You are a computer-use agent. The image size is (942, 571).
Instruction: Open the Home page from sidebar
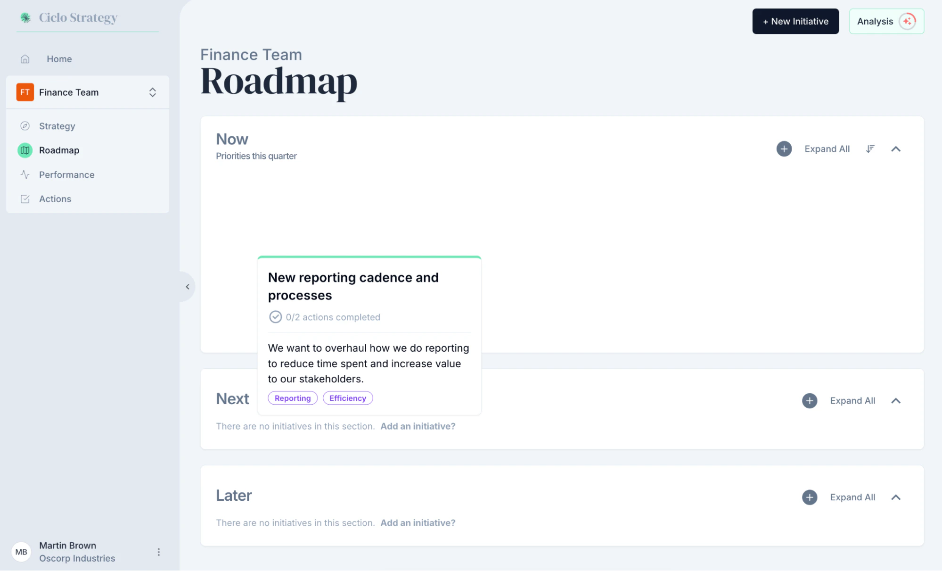click(59, 59)
